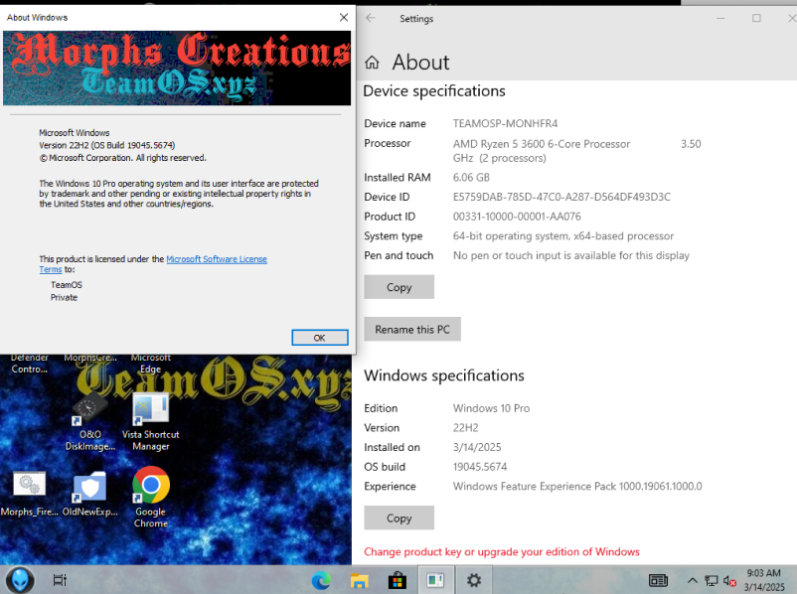The height and width of the screenshot is (594, 797).
Task: Go to the Settings home icon
Action: [372, 63]
